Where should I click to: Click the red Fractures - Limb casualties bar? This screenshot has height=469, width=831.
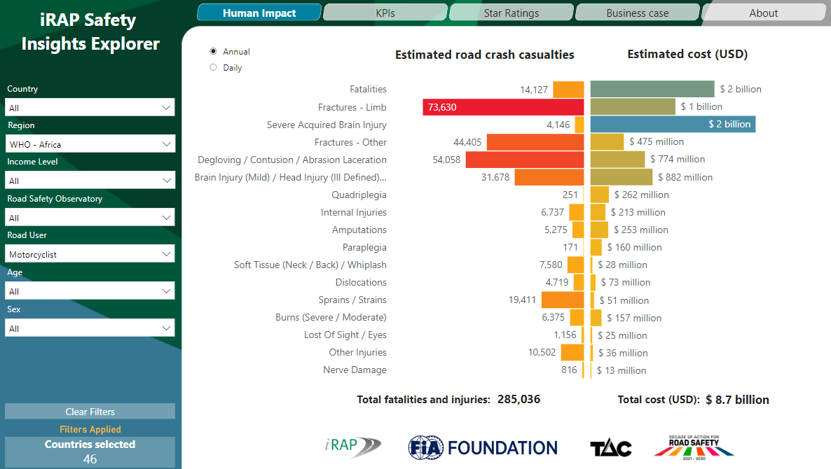503,107
